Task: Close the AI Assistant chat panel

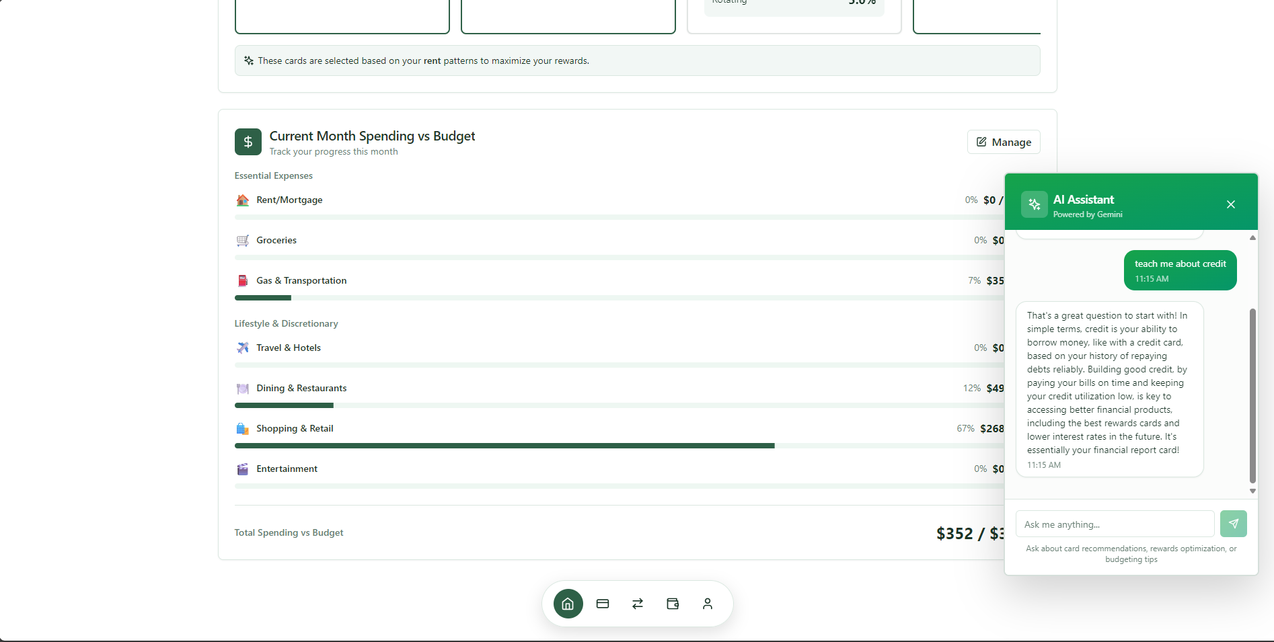Action: tap(1231, 204)
